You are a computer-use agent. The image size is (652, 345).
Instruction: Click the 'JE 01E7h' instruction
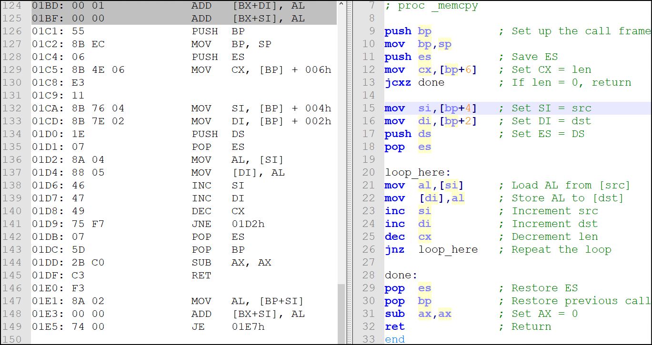228,327
